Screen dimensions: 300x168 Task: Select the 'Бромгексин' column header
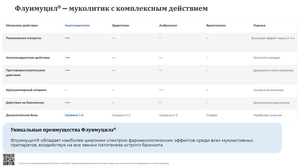pos(216,25)
